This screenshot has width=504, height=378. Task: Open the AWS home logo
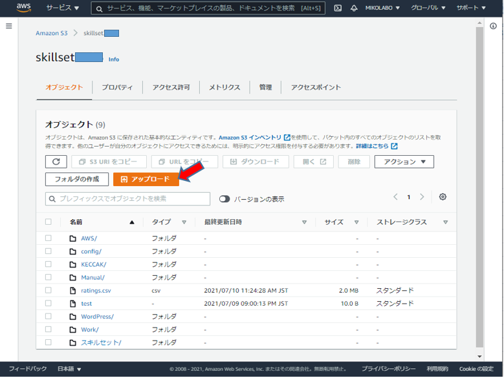(24, 7)
